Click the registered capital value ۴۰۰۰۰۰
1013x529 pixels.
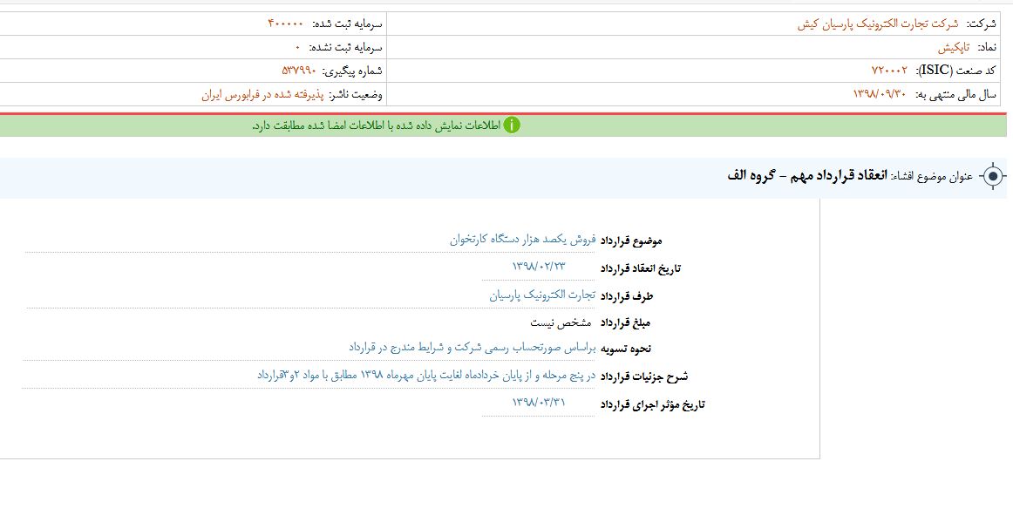coord(286,24)
